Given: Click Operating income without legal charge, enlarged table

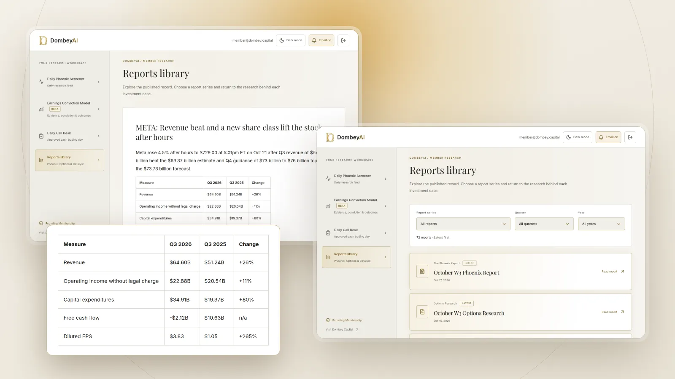Looking at the screenshot, I should (111, 281).
